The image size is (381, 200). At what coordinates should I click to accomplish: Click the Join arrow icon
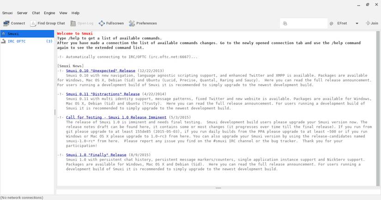coord(368,23)
